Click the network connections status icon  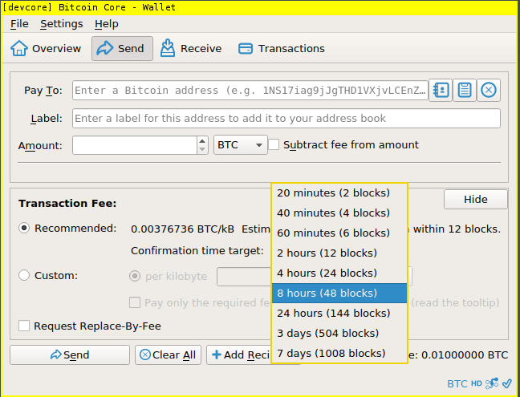(x=492, y=383)
